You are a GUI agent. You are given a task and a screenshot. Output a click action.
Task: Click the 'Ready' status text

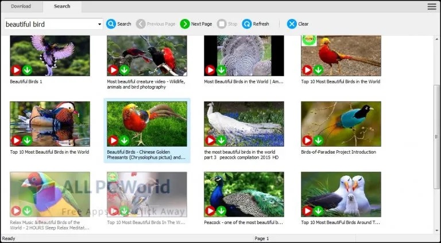pyautogui.click(x=9, y=238)
